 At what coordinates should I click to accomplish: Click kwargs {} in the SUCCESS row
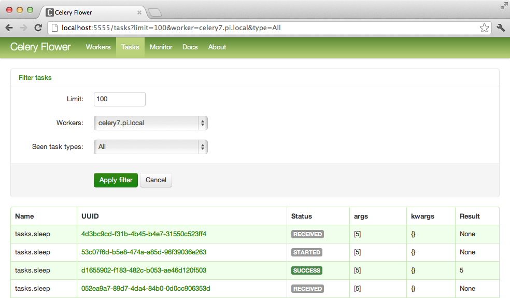[413, 270]
